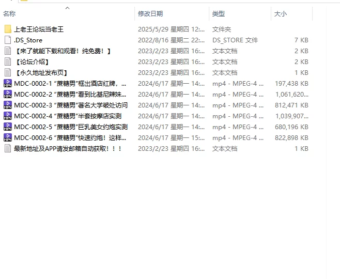Click the size value 7 KB
This screenshot has width=340, height=279.
pyautogui.click(x=301, y=40)
